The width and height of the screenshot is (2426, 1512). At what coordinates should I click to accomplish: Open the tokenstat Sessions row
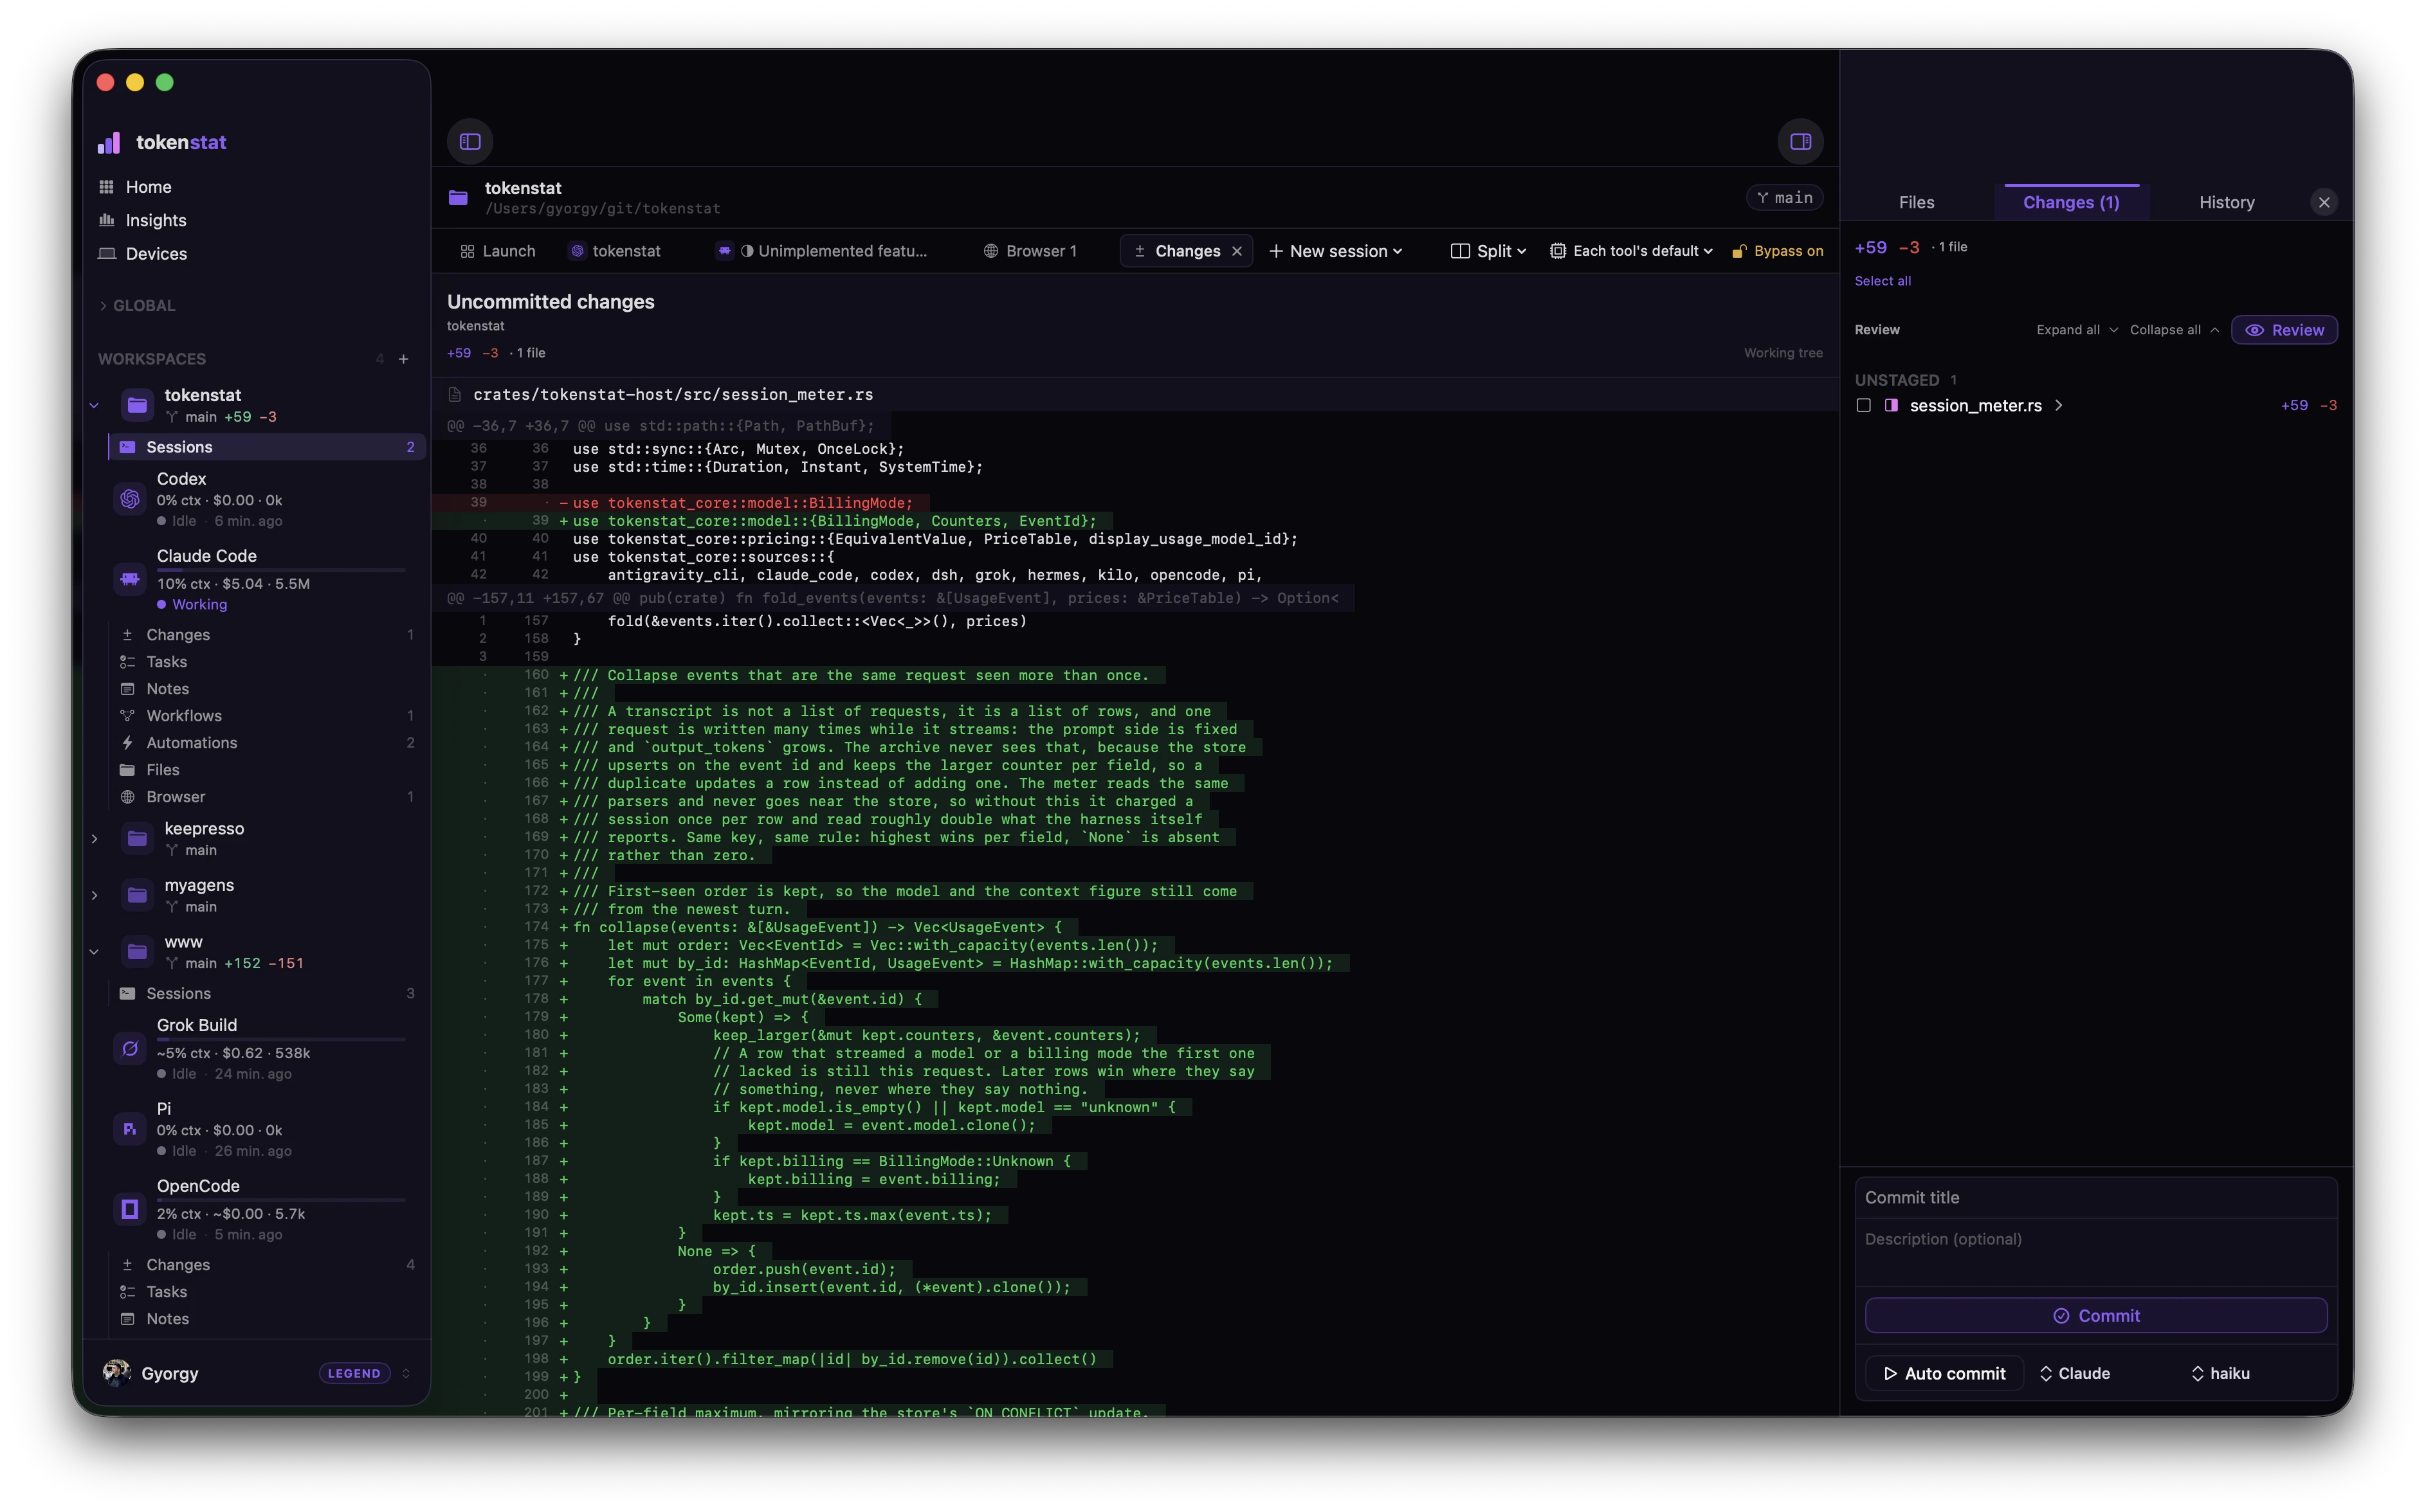point(266,447)
